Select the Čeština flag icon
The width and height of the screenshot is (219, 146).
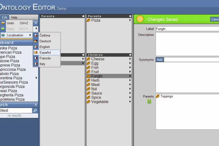pyautogui.click(x=36, y=35)
